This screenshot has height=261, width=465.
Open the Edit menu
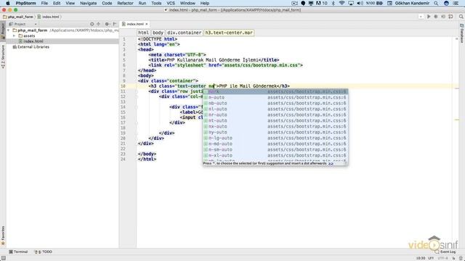(x=57, y=3)
